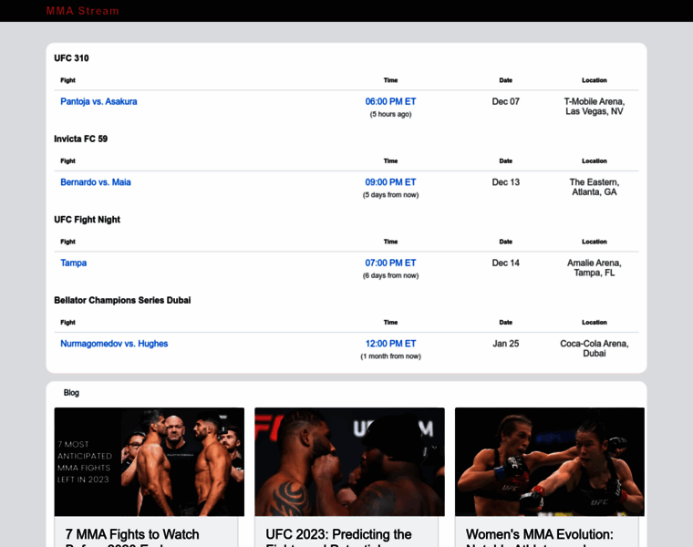
Task: Click the Coca-Cola Arena, Dubai location
Action: pyautogui.click(x=595, y=348)
